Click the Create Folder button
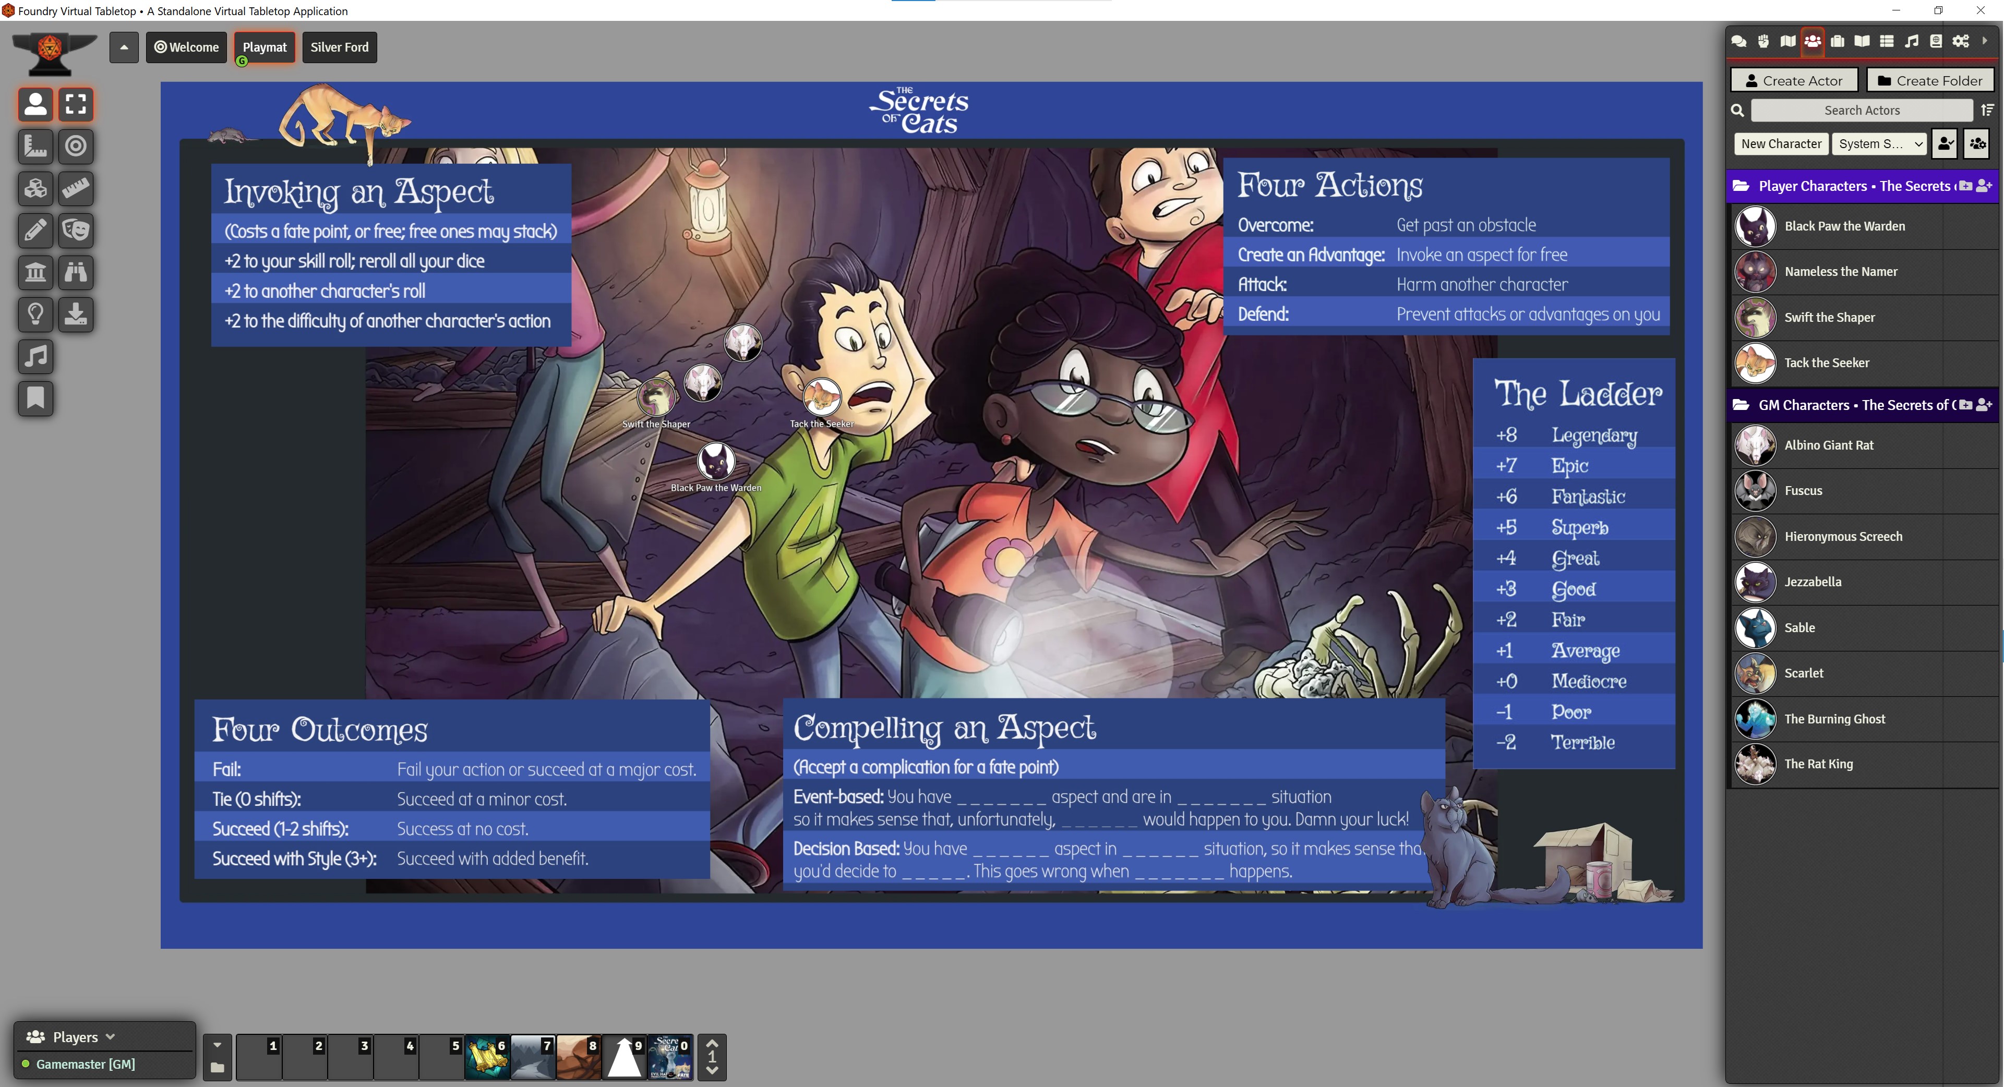The image size is (2004, 1087). point(1930,80)
